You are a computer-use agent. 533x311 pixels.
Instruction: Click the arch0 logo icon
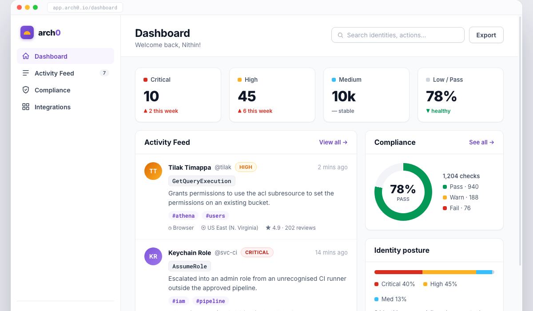(27, 32)
